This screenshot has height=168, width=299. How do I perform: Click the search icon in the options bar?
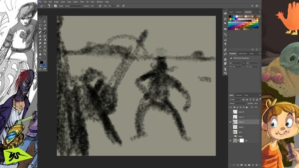click(x=252, y=6)
